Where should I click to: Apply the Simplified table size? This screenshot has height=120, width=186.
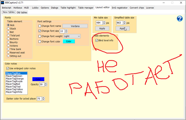122,29
